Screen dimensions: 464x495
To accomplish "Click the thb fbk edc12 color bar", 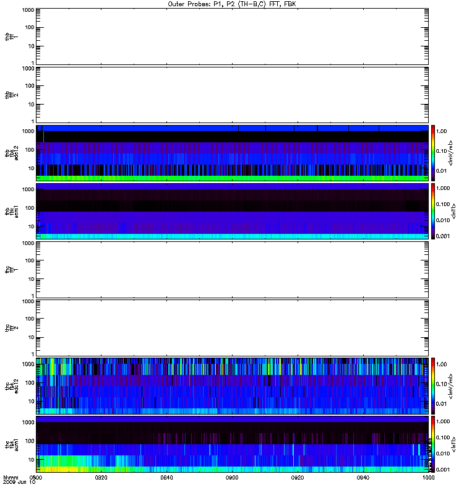I will [x=433, y=153].
